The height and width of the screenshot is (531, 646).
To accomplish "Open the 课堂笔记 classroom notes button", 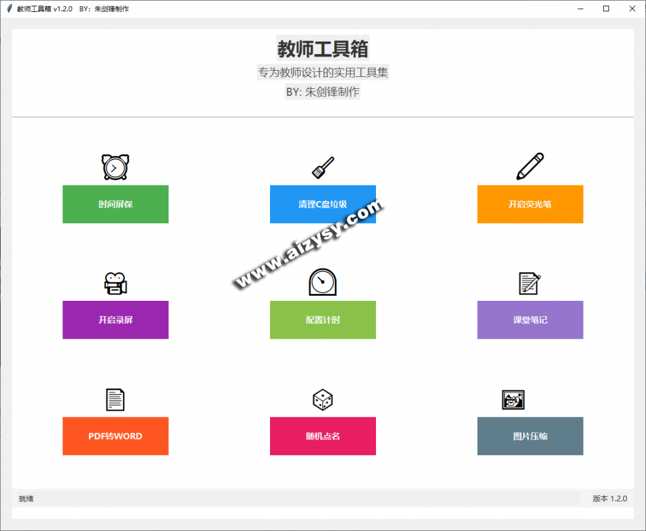I will pos(530,320).
